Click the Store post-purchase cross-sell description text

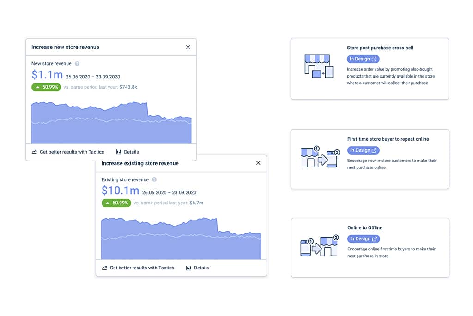click(x=391, y=76)
